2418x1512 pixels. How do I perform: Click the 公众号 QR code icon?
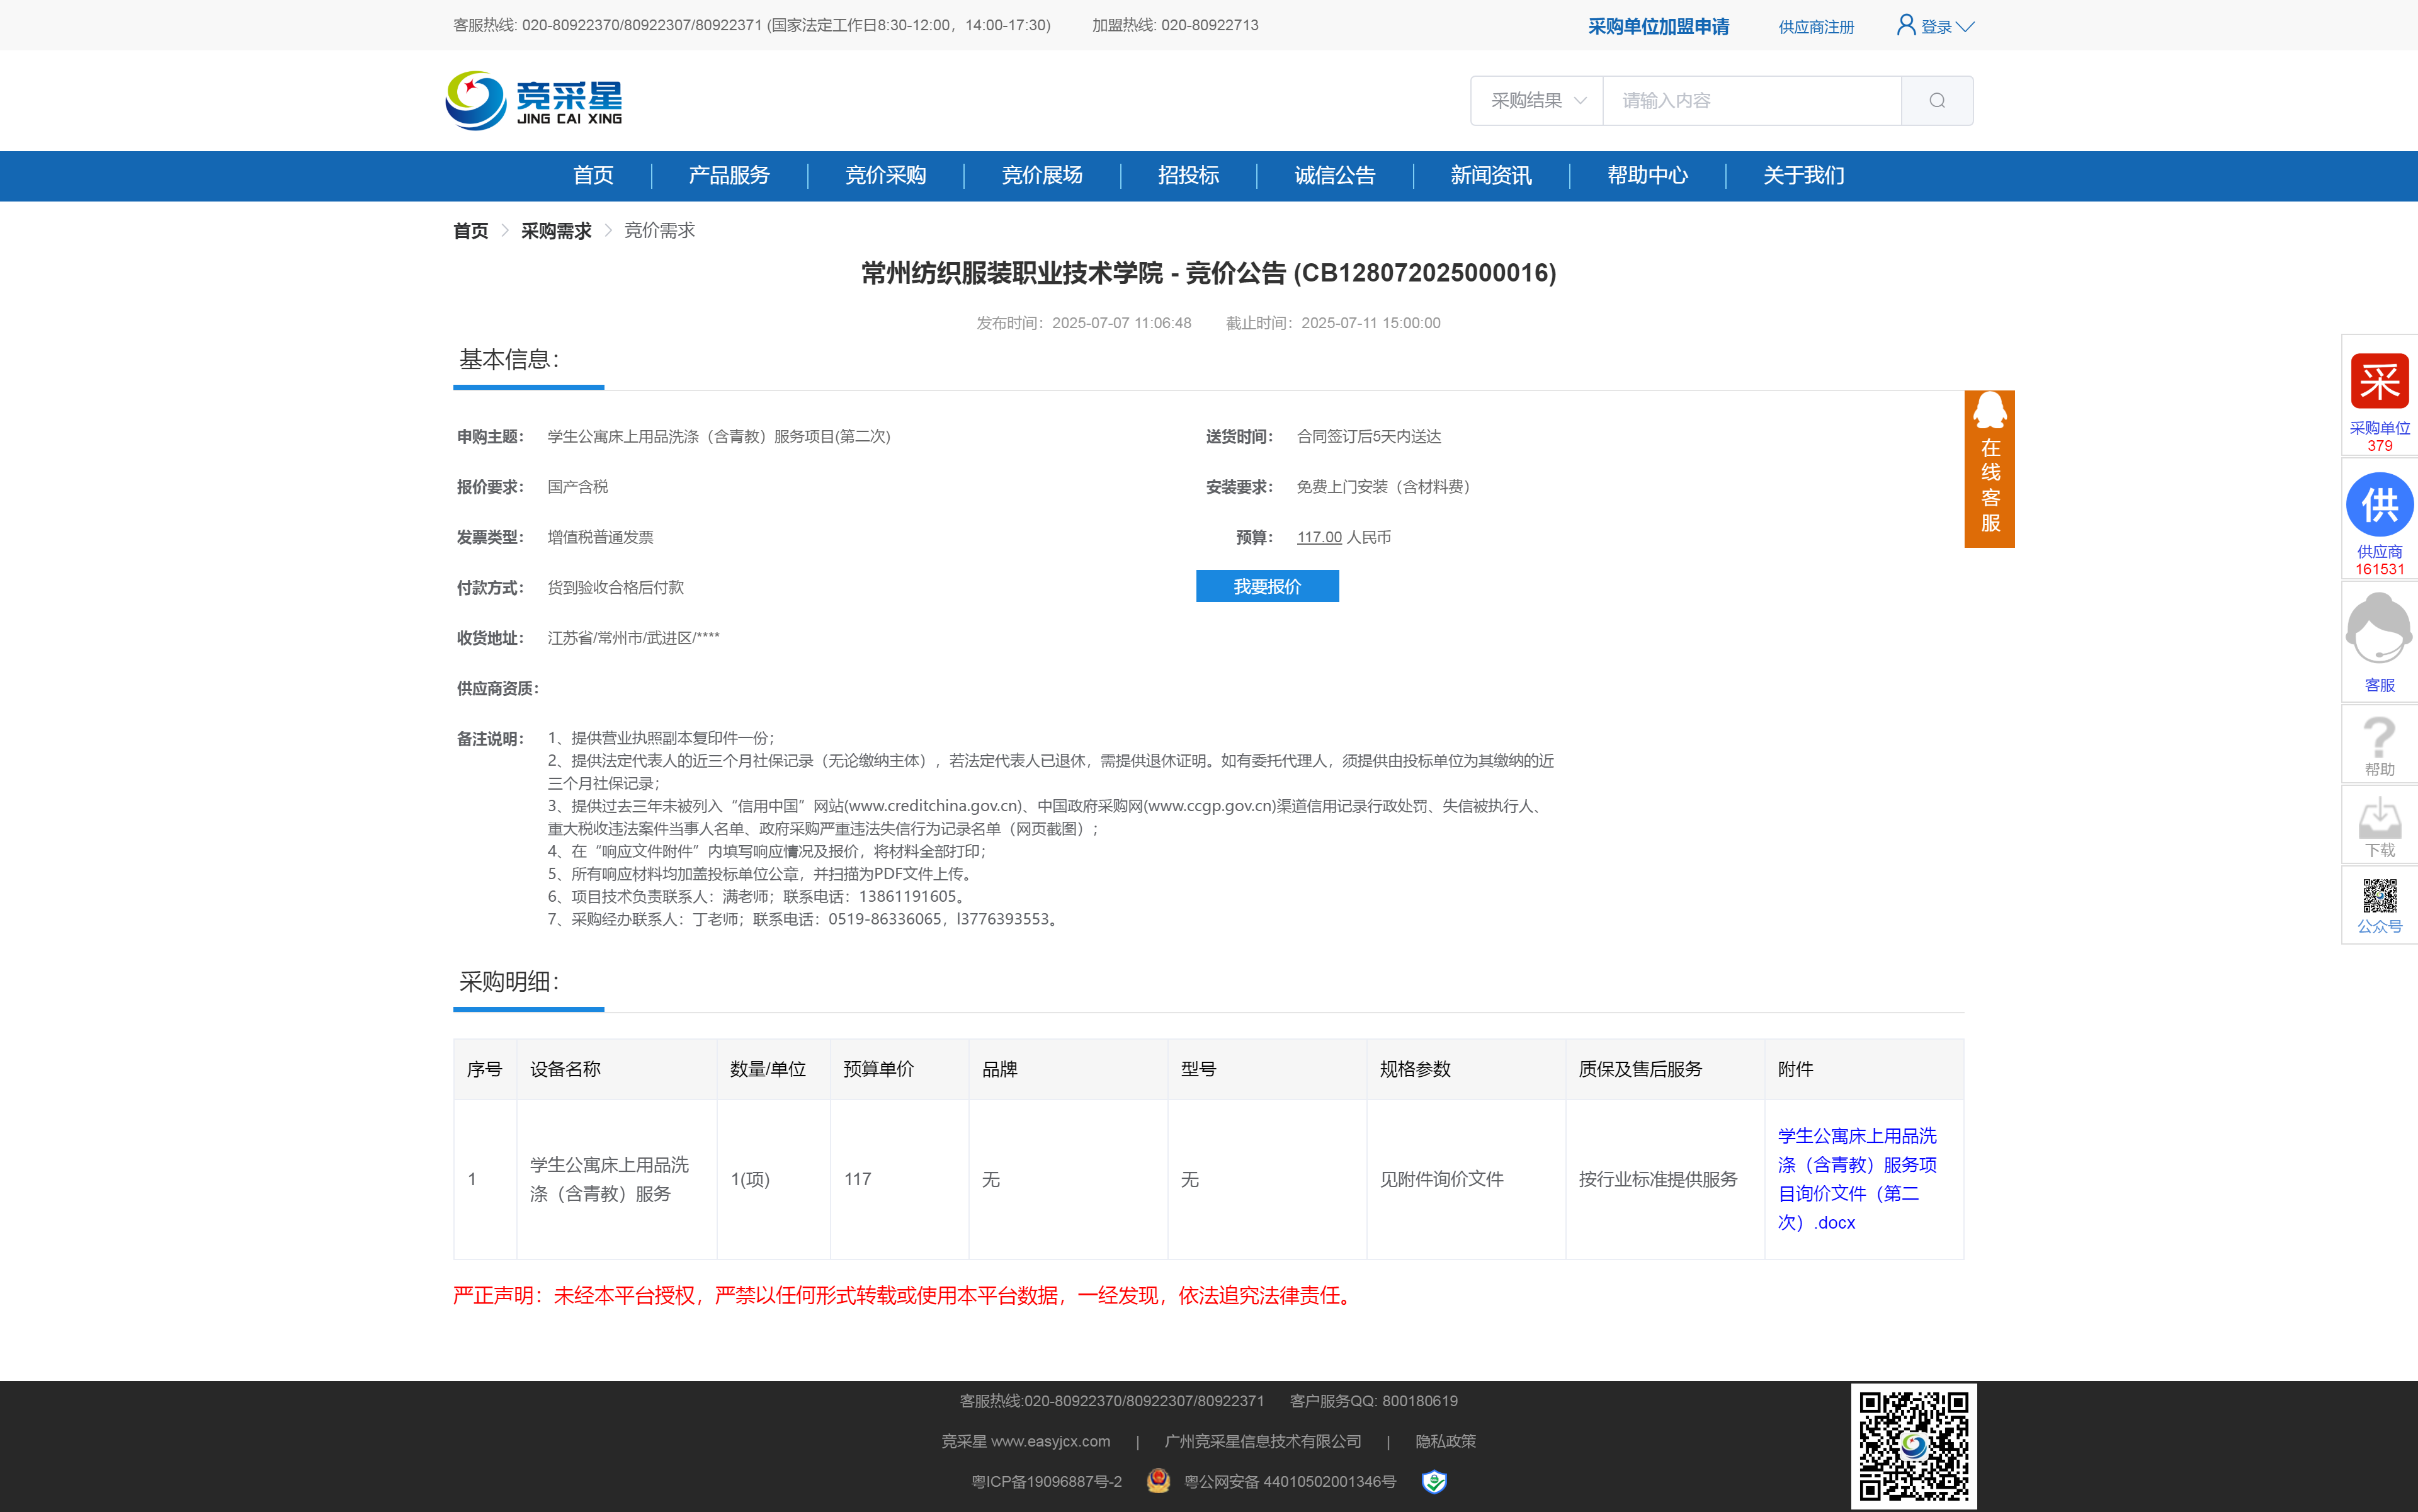tap(2379, 896)
